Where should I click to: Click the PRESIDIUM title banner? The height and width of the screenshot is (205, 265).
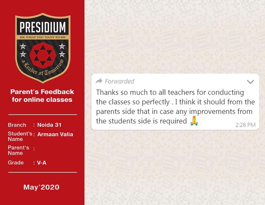click(43, 27)
